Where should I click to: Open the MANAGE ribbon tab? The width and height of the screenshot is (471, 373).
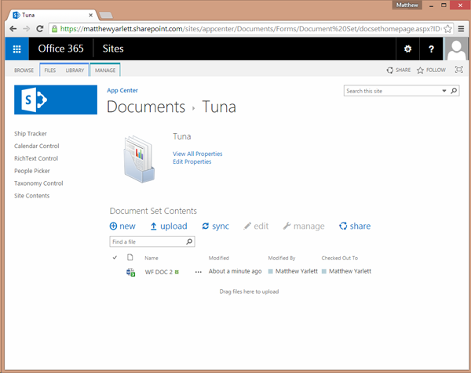[x=105, y=71]
